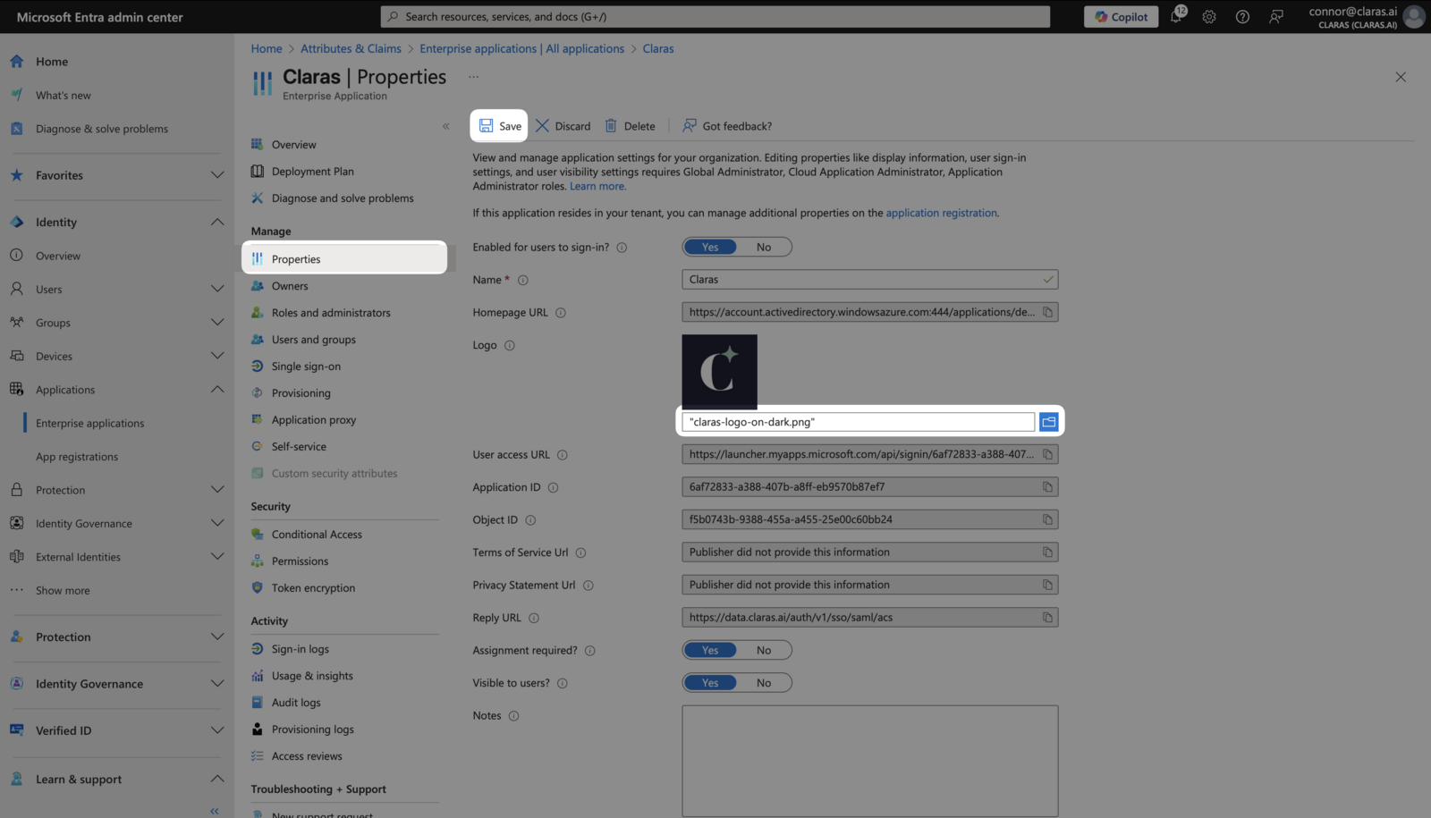This screenshot has width=1431, height=818.
Task: Copy the Reply URL value
Action: (x=1047, y=618)
